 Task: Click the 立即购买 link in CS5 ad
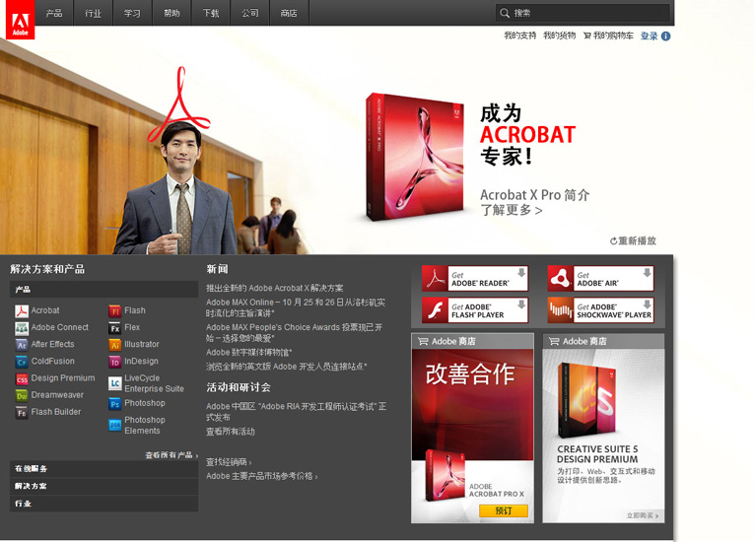click(x=642, y=515)
